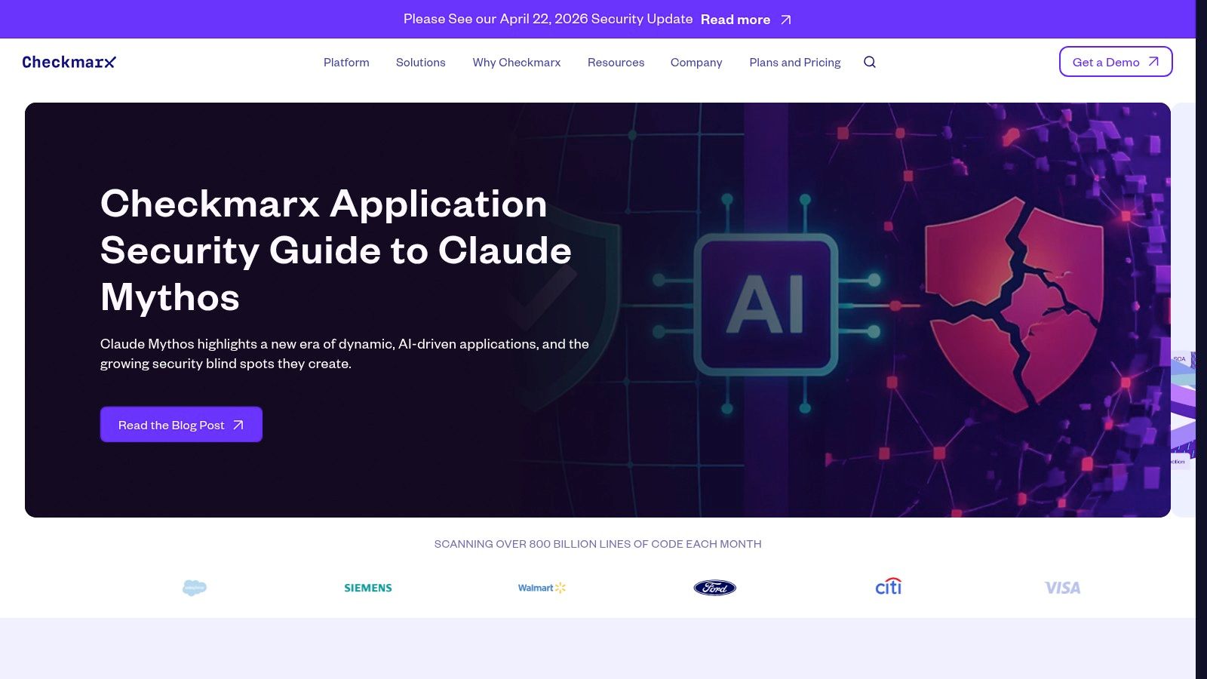Click the Checkmarx logo in the header
The height and width of the screenshot is (679, 1207).
(x=69, y=62)
